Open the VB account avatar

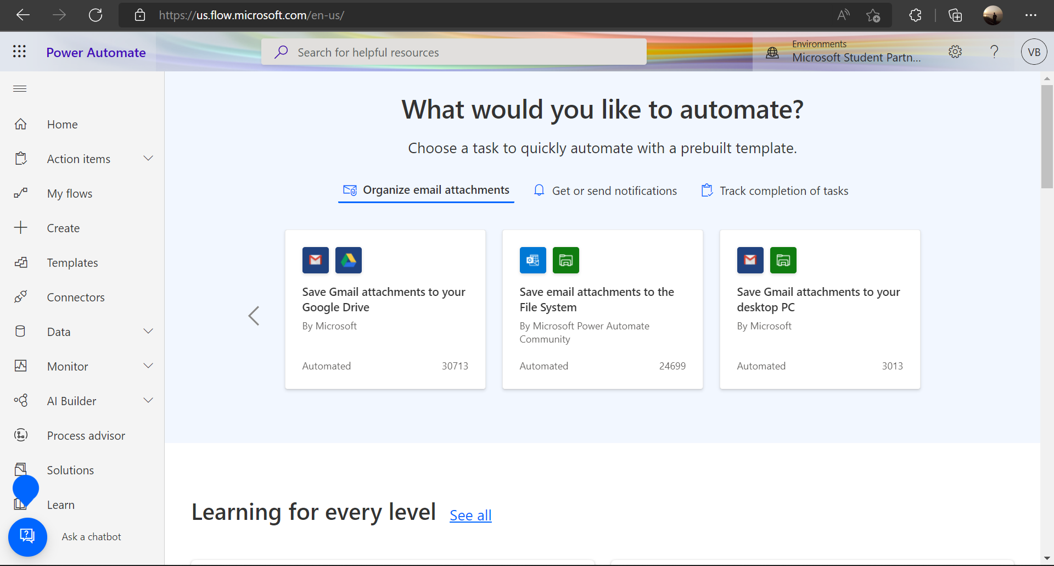click(x=1034, y=52)
